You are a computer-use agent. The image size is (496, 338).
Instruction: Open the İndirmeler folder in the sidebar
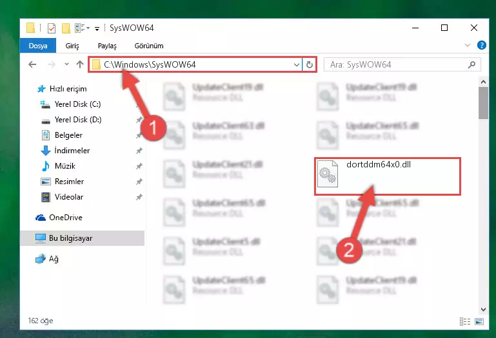[x=72, y=151]
